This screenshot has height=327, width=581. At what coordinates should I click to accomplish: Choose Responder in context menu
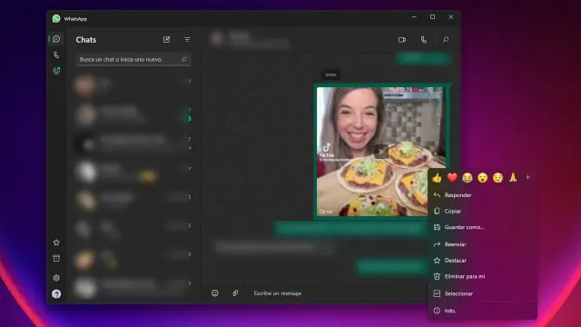tap(483, 195)
